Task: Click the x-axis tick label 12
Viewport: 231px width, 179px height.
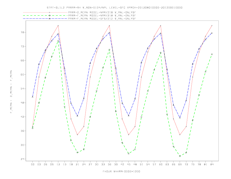Action: coord(58,164)
